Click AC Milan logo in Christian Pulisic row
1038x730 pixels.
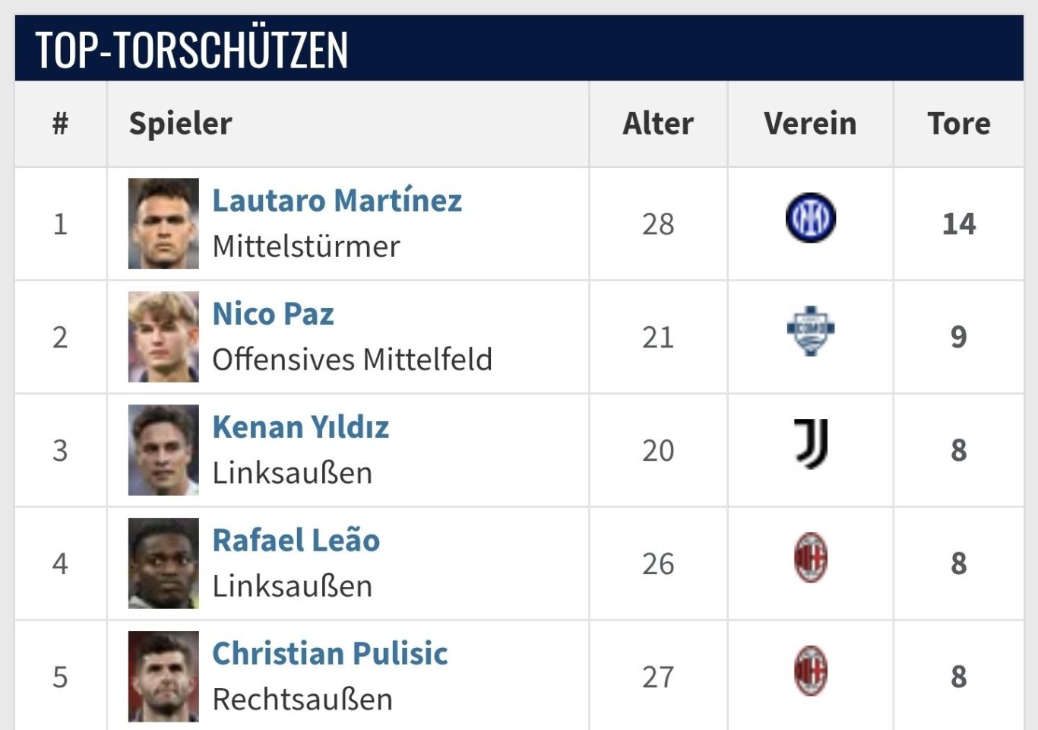810,671
